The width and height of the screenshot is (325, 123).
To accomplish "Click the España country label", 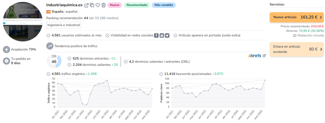I will (x=58, y=12).
